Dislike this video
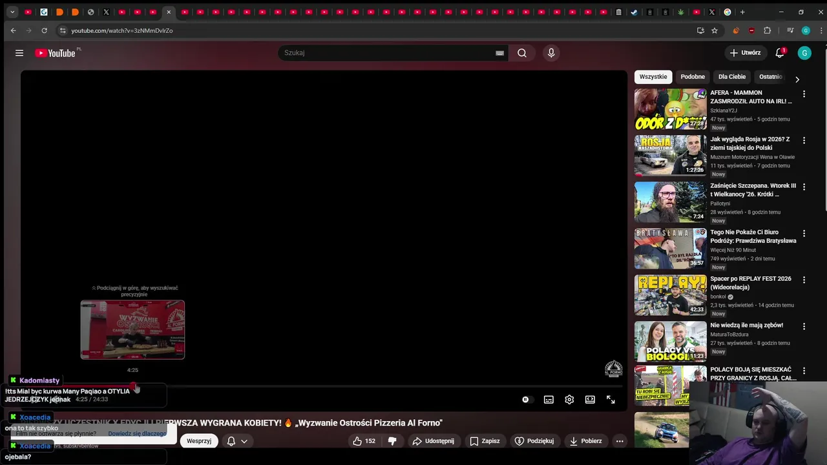The image size is (827, 465). [x=392, y=441]
